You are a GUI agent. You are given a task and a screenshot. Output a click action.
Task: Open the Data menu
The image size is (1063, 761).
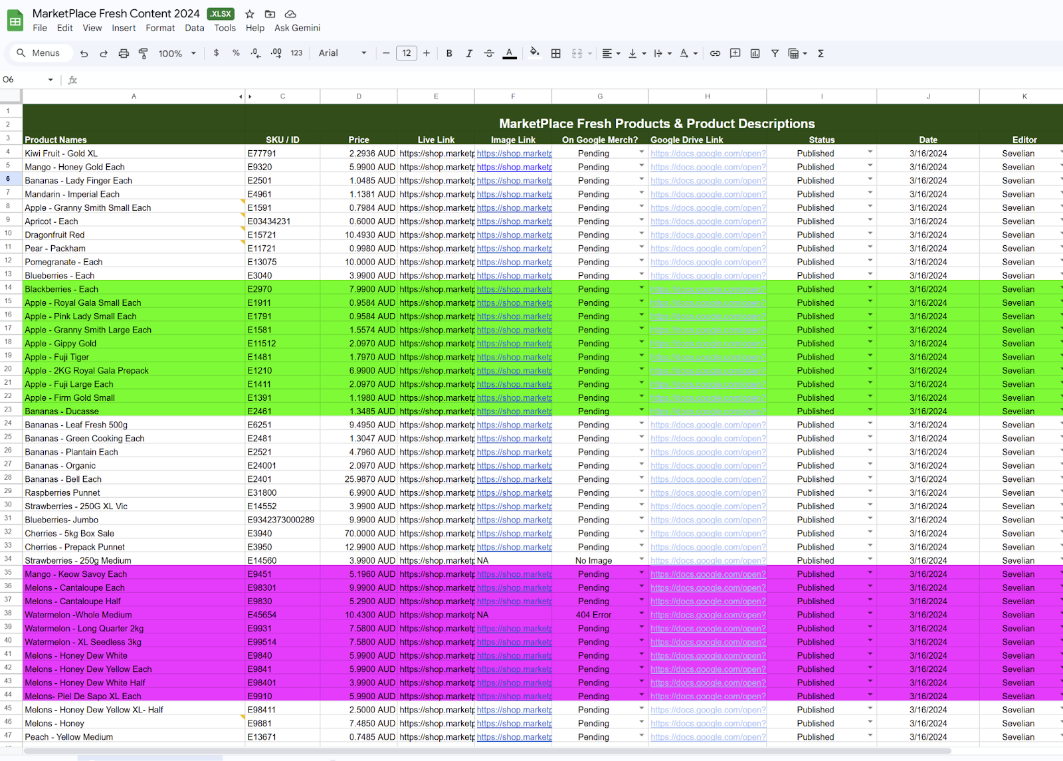[195, 28]
